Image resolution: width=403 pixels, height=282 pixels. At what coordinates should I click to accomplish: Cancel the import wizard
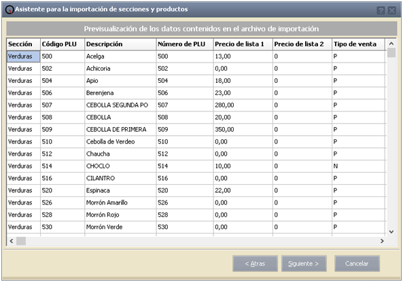point(357,264)
